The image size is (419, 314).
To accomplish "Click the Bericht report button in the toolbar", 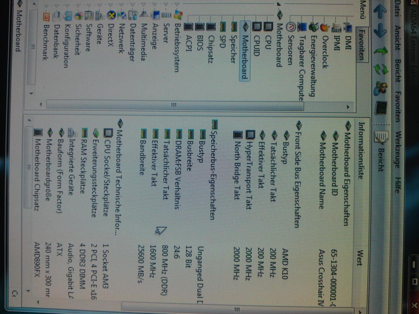I will click(x=381, y=151).
